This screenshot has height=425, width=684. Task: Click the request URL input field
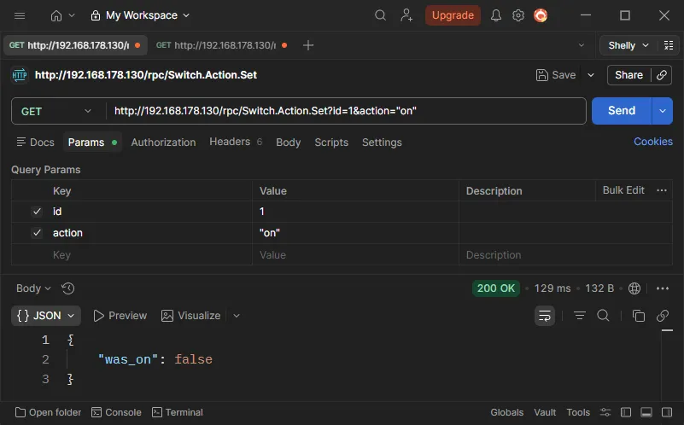[x=346, y=111]
